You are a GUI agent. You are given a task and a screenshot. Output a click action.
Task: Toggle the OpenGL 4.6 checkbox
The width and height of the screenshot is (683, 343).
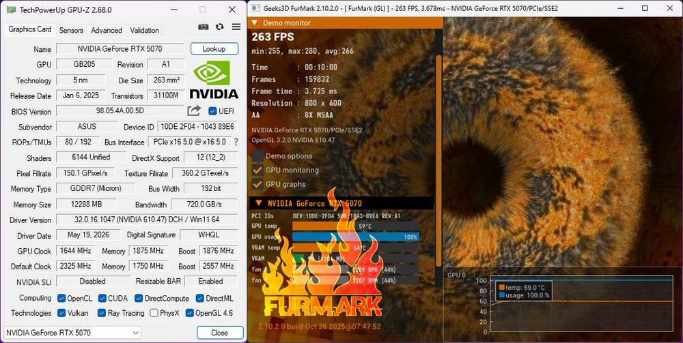[189, 313]
